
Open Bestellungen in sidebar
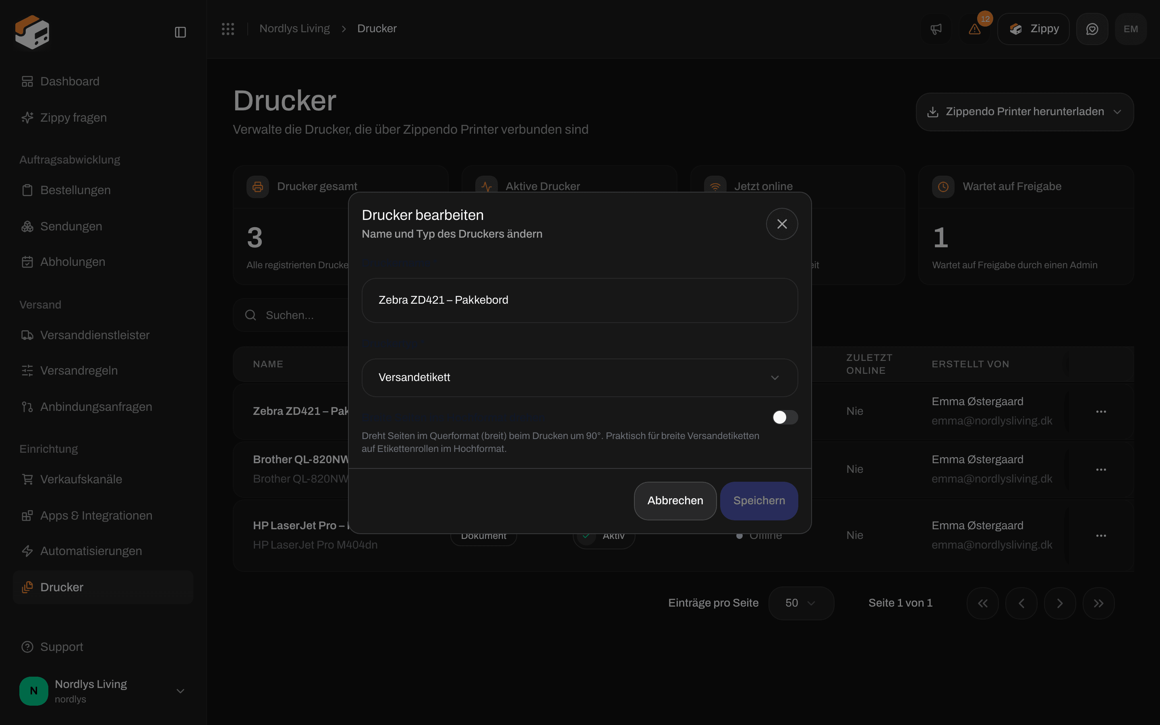[x=103, y=191]
